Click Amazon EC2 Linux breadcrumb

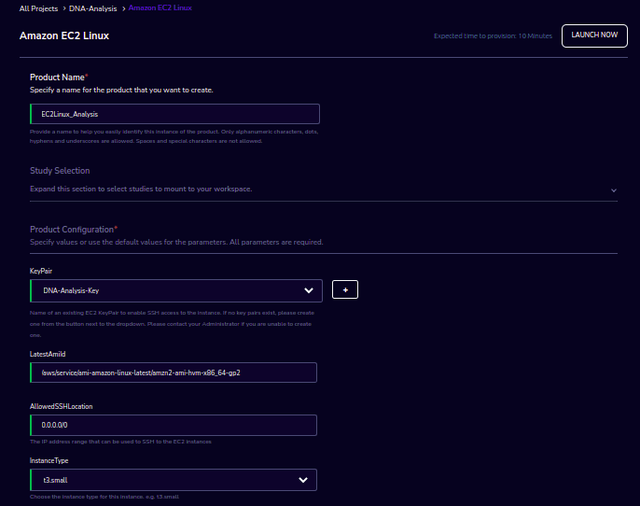160,7
